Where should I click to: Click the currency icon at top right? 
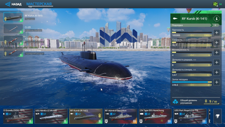215,4
